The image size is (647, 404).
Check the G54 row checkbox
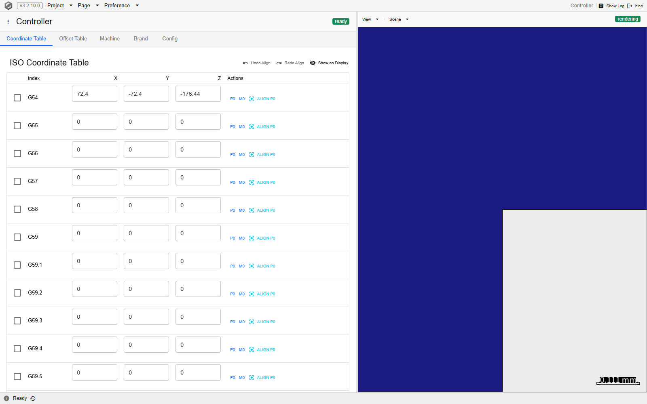(17, 98)
